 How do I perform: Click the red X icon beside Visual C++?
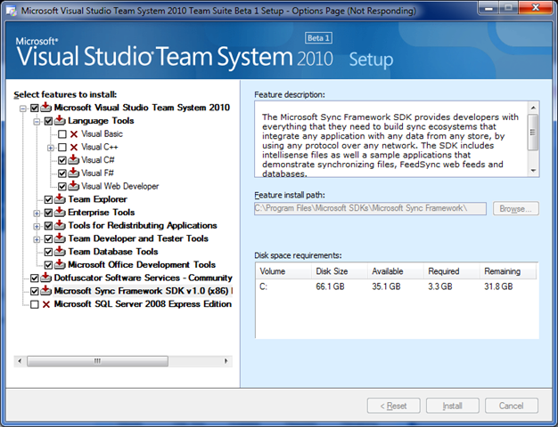[x=74, y=147]
